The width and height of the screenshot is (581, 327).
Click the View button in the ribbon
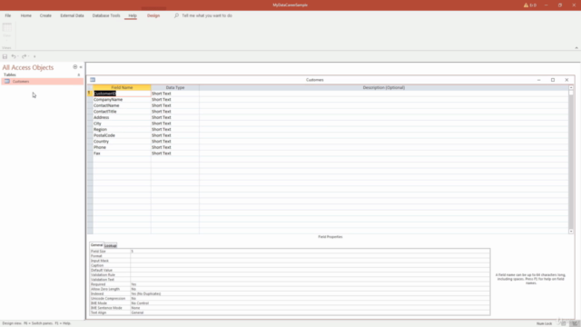click(7, 32)
